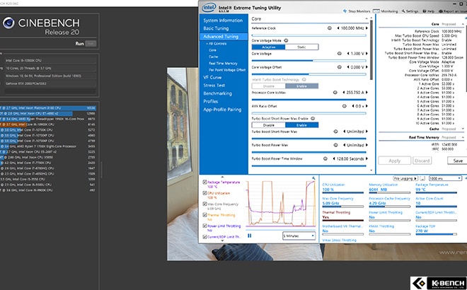Decrease Core Voltage with left arrow

point(348,54)
